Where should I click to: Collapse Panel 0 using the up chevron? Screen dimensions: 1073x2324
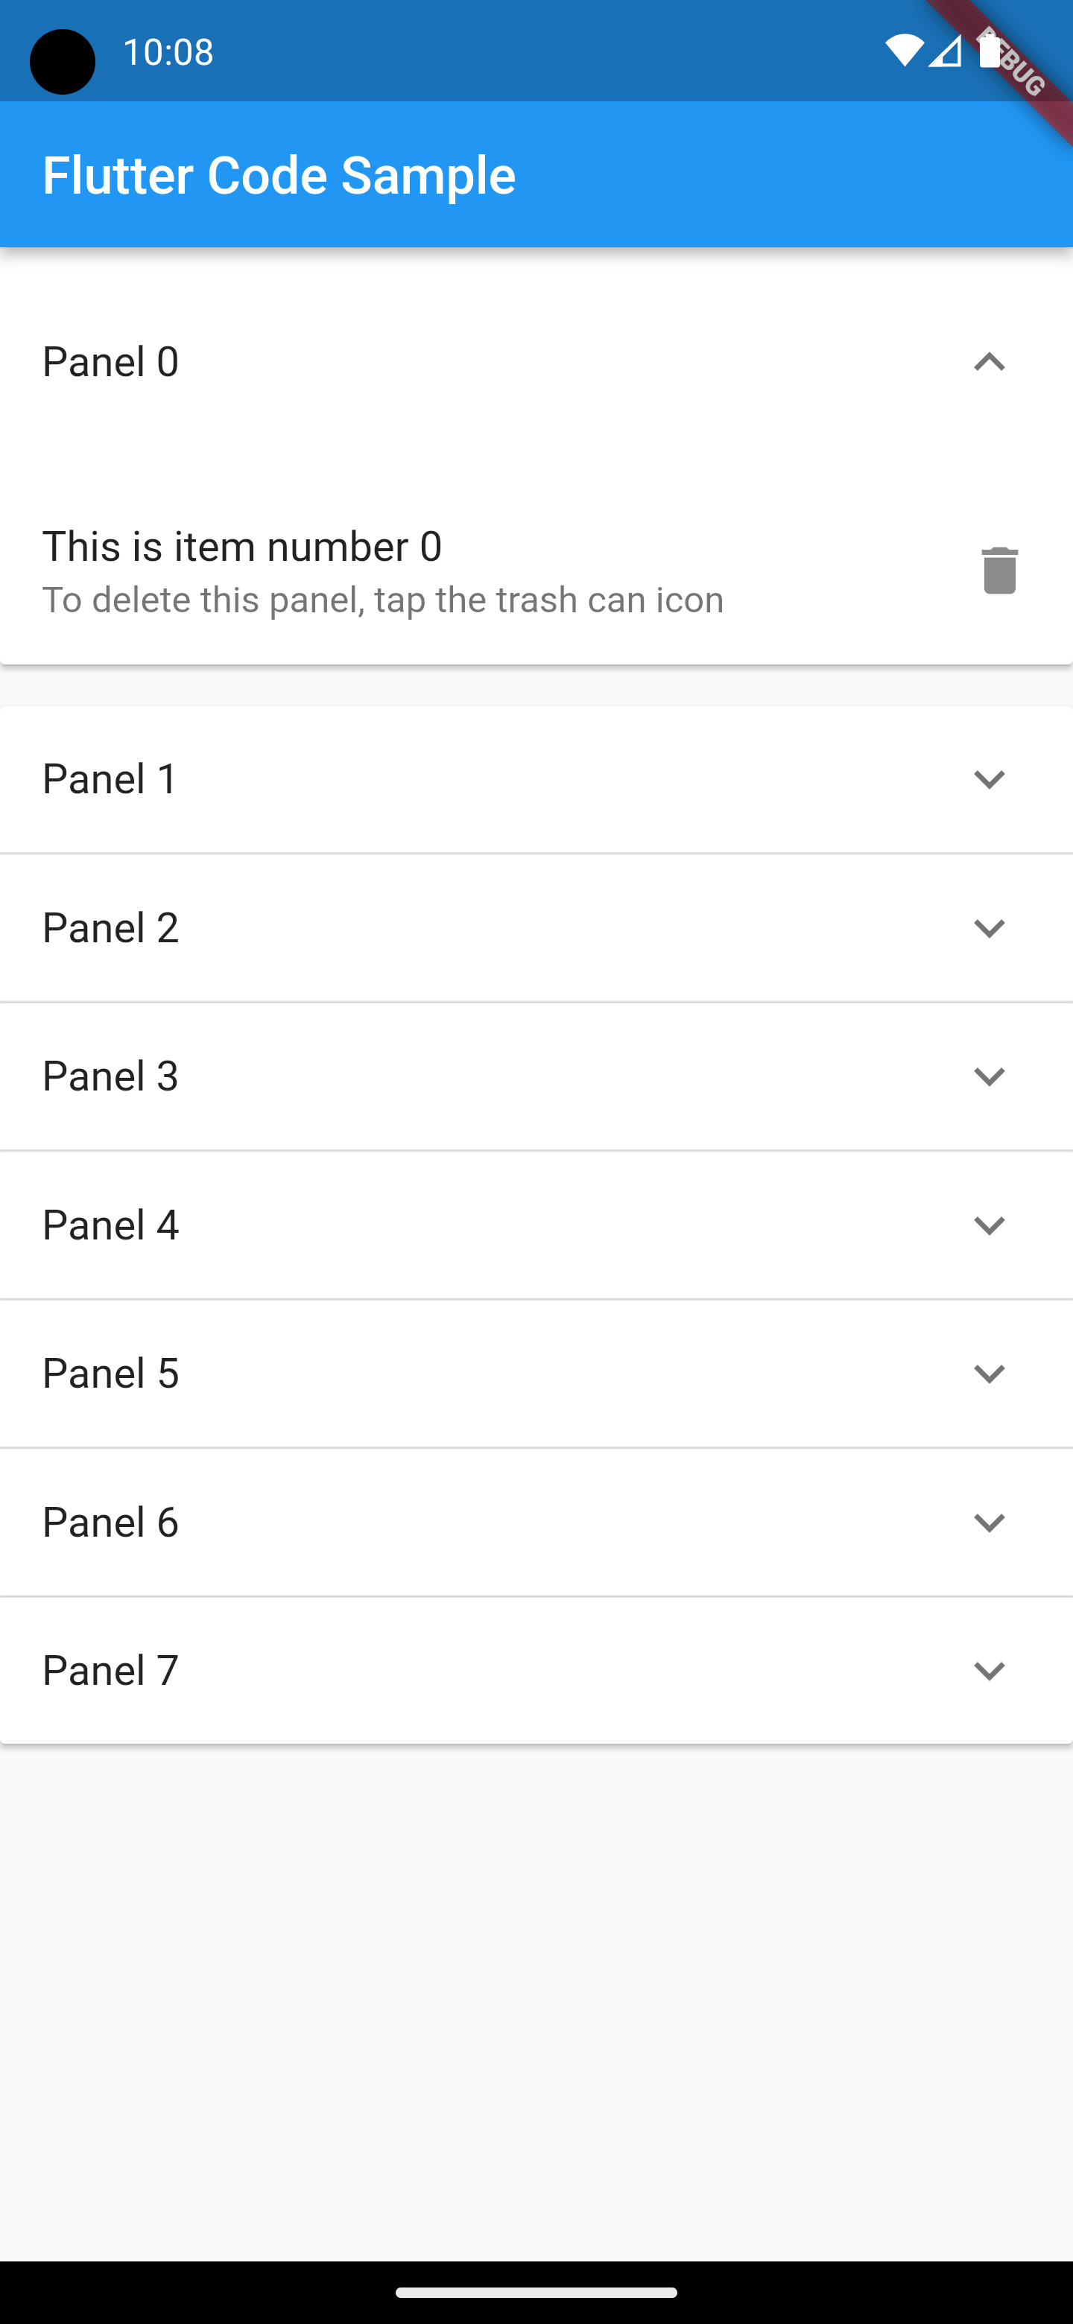click(x=989, y=362)
